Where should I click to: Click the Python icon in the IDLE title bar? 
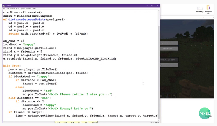(4, 6)
